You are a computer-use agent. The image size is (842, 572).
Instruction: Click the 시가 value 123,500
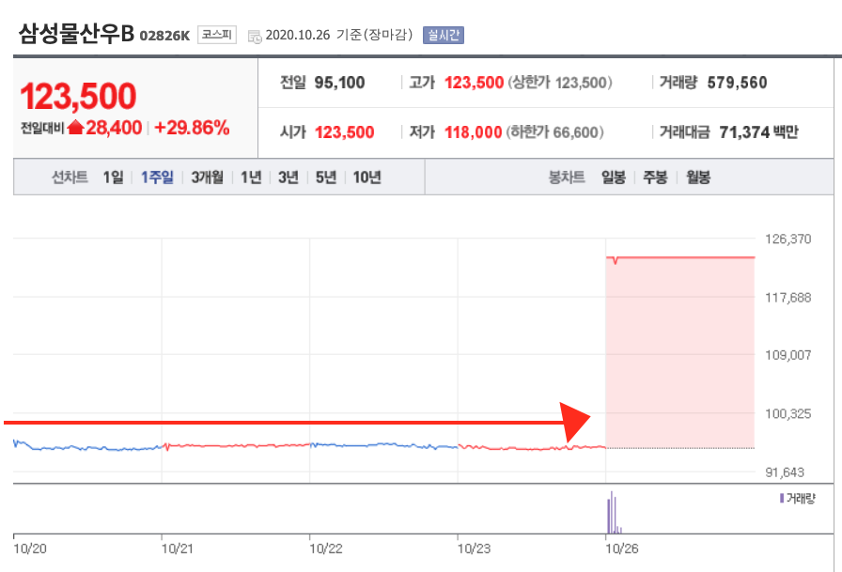(x=344, y=132)
